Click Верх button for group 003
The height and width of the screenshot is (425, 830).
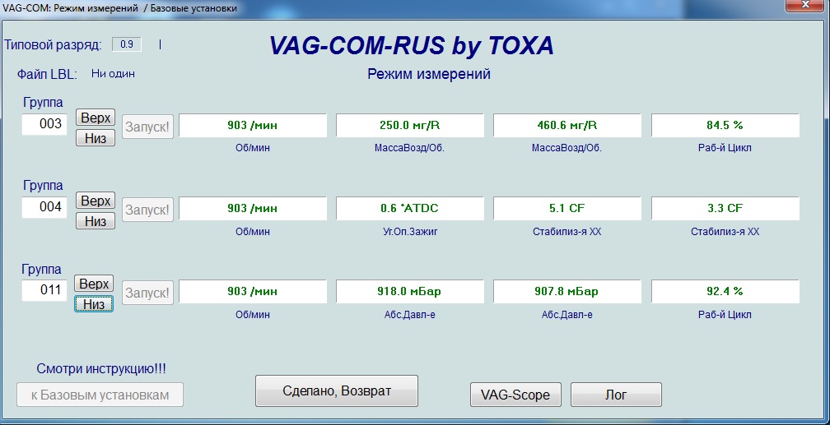point(95,118)
